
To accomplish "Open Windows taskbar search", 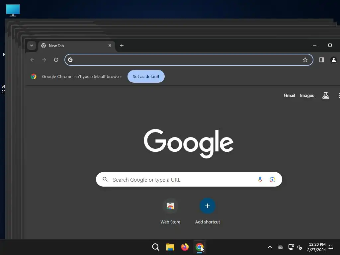I will coord(156,247).
